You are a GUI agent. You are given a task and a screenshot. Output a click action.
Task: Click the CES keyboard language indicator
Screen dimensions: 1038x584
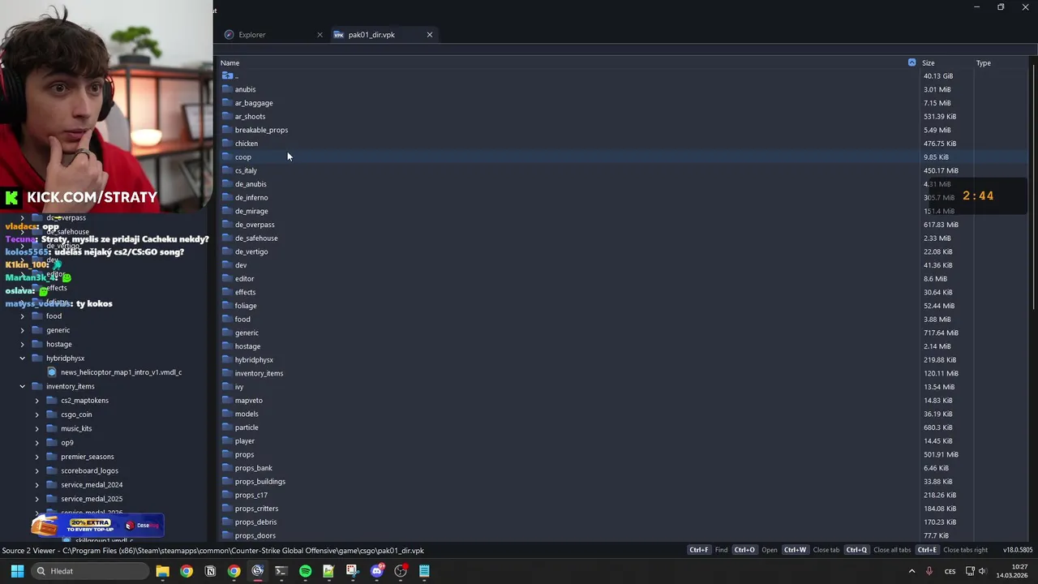[950, 571]
